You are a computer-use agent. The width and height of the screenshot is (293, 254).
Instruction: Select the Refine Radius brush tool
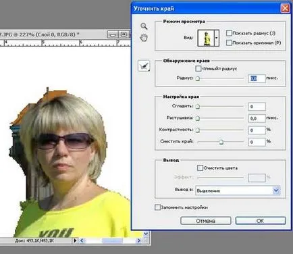coord(144,66)
